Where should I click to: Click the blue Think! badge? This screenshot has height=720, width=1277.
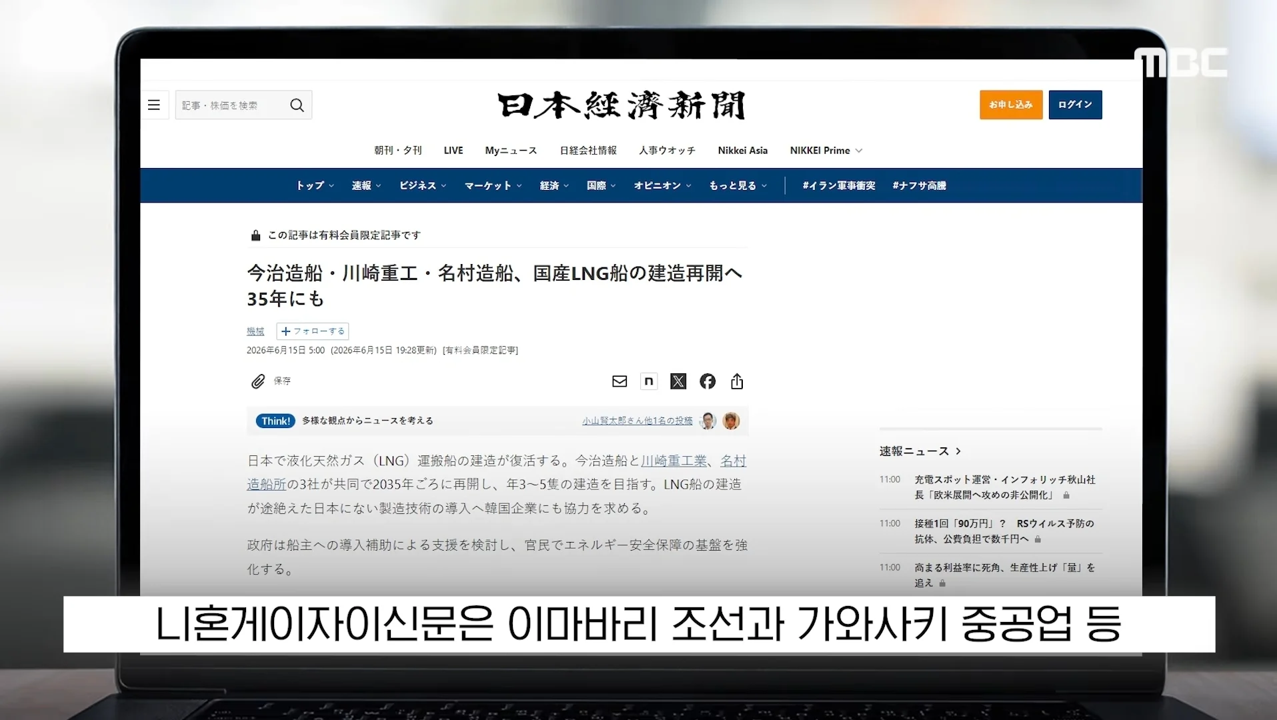point(276,421)
